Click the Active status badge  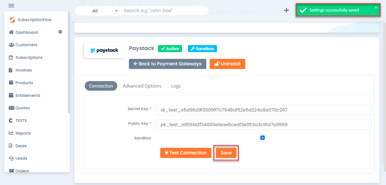tap(170, 48)
